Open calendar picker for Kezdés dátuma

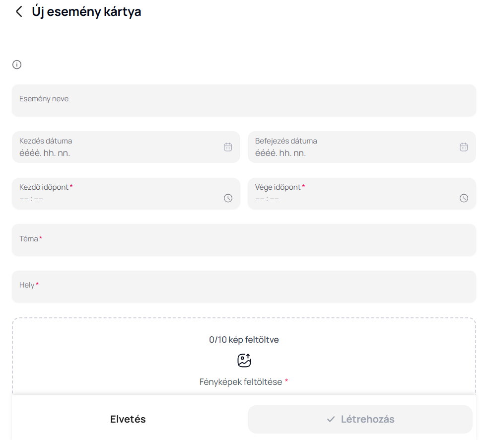tap(228, 147)
